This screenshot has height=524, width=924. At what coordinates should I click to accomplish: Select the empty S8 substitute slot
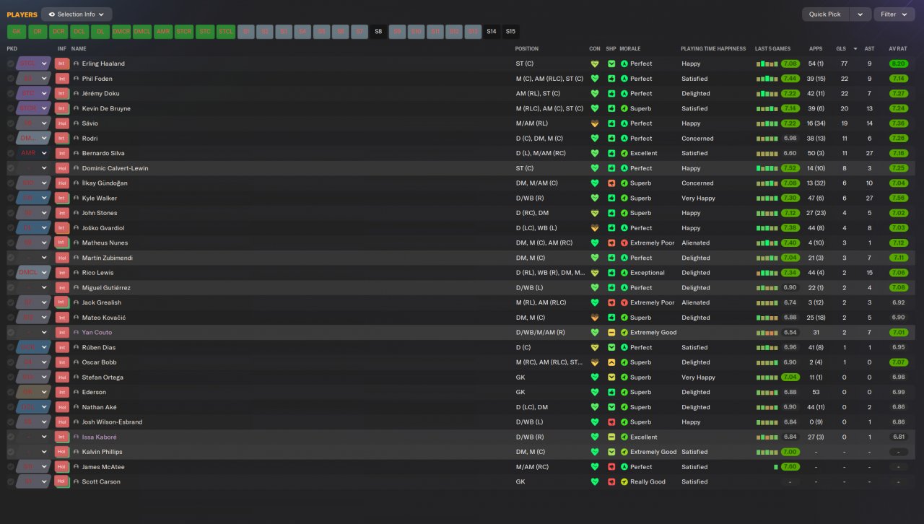pyautogui.click(x=378, y=32)
